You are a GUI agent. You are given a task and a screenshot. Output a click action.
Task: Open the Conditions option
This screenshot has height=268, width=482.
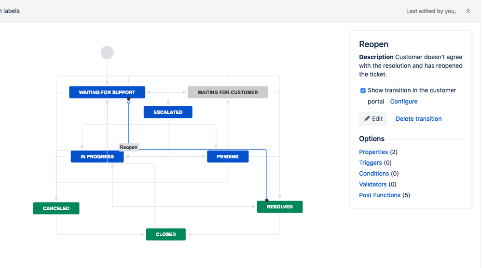[x=374, y=174]
